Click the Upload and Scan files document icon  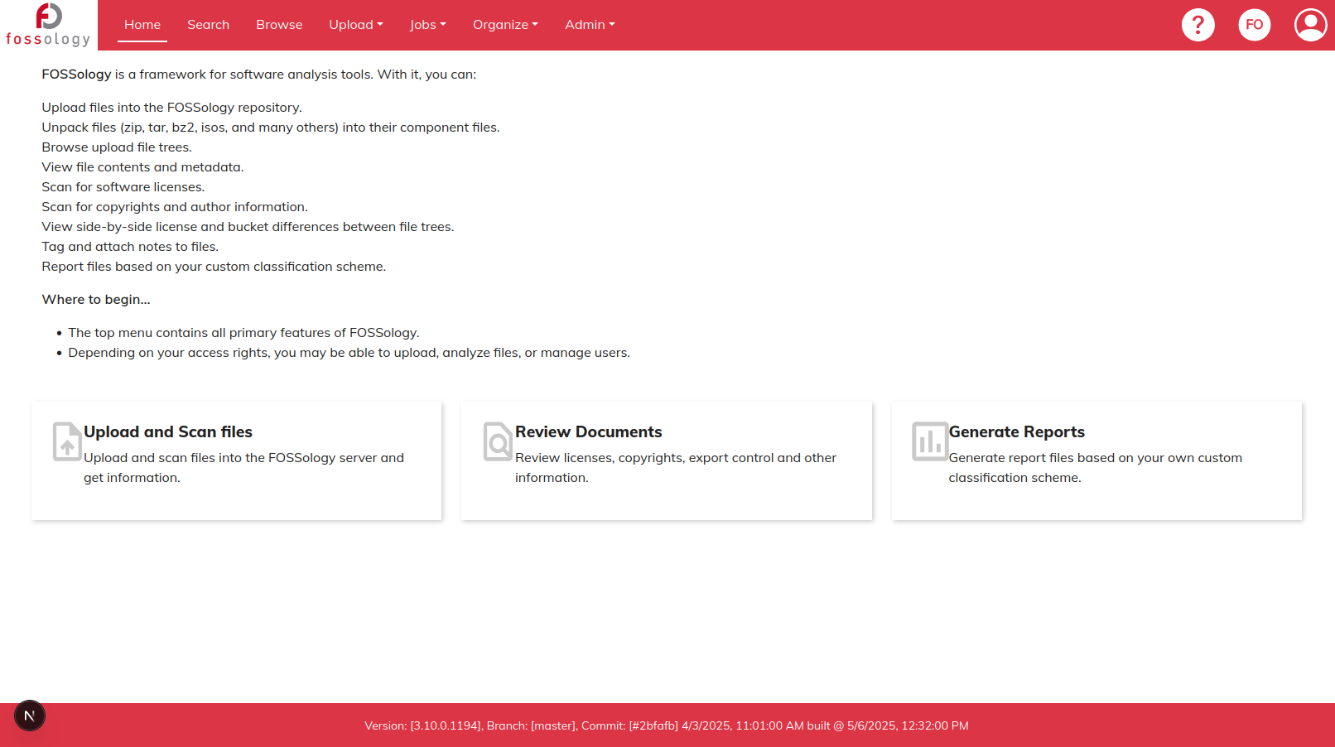click(x=67, y=441)
